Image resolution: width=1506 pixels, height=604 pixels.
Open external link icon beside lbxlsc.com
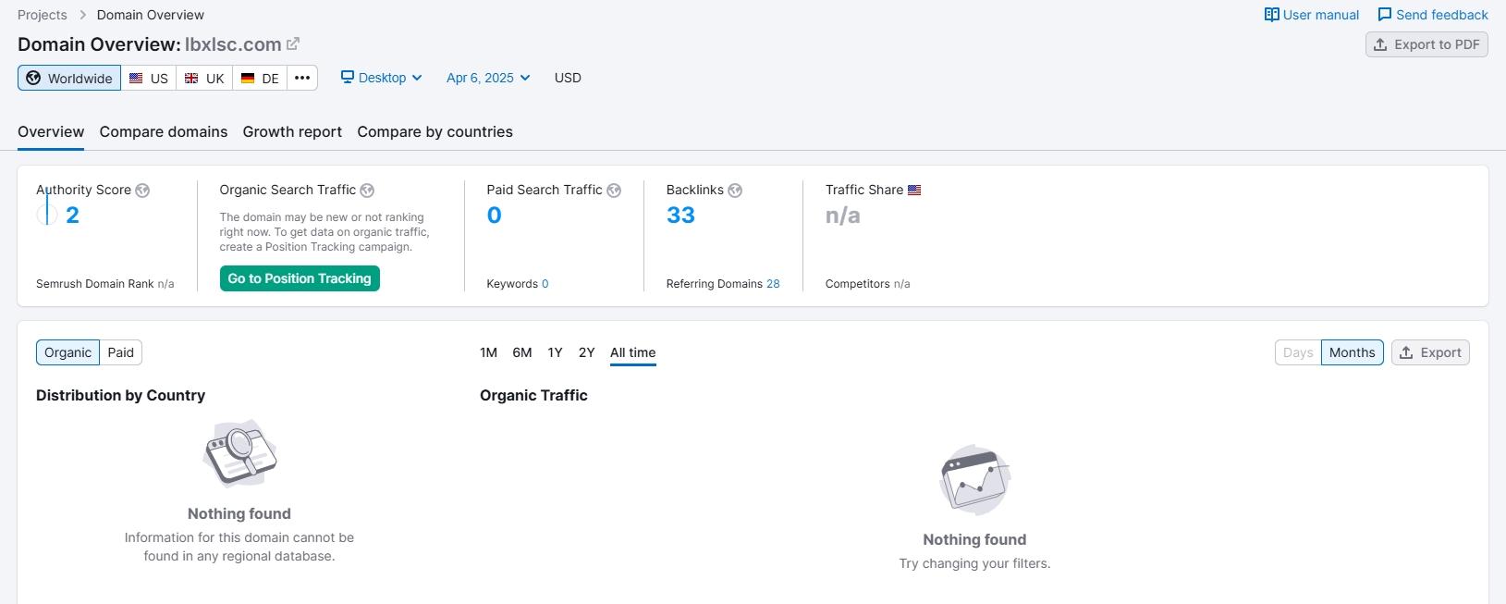tap(293, 43)
